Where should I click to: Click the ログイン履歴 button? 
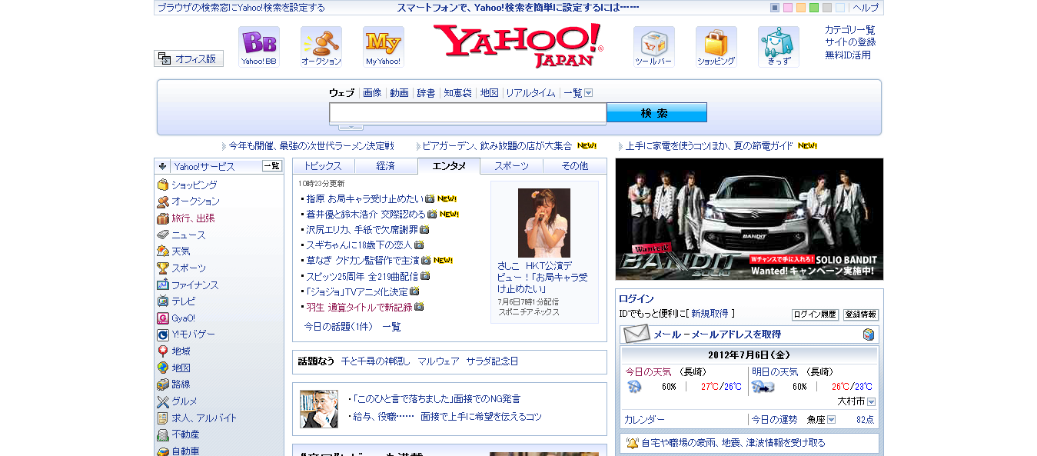pyautogui.click(x=815, y=315)
